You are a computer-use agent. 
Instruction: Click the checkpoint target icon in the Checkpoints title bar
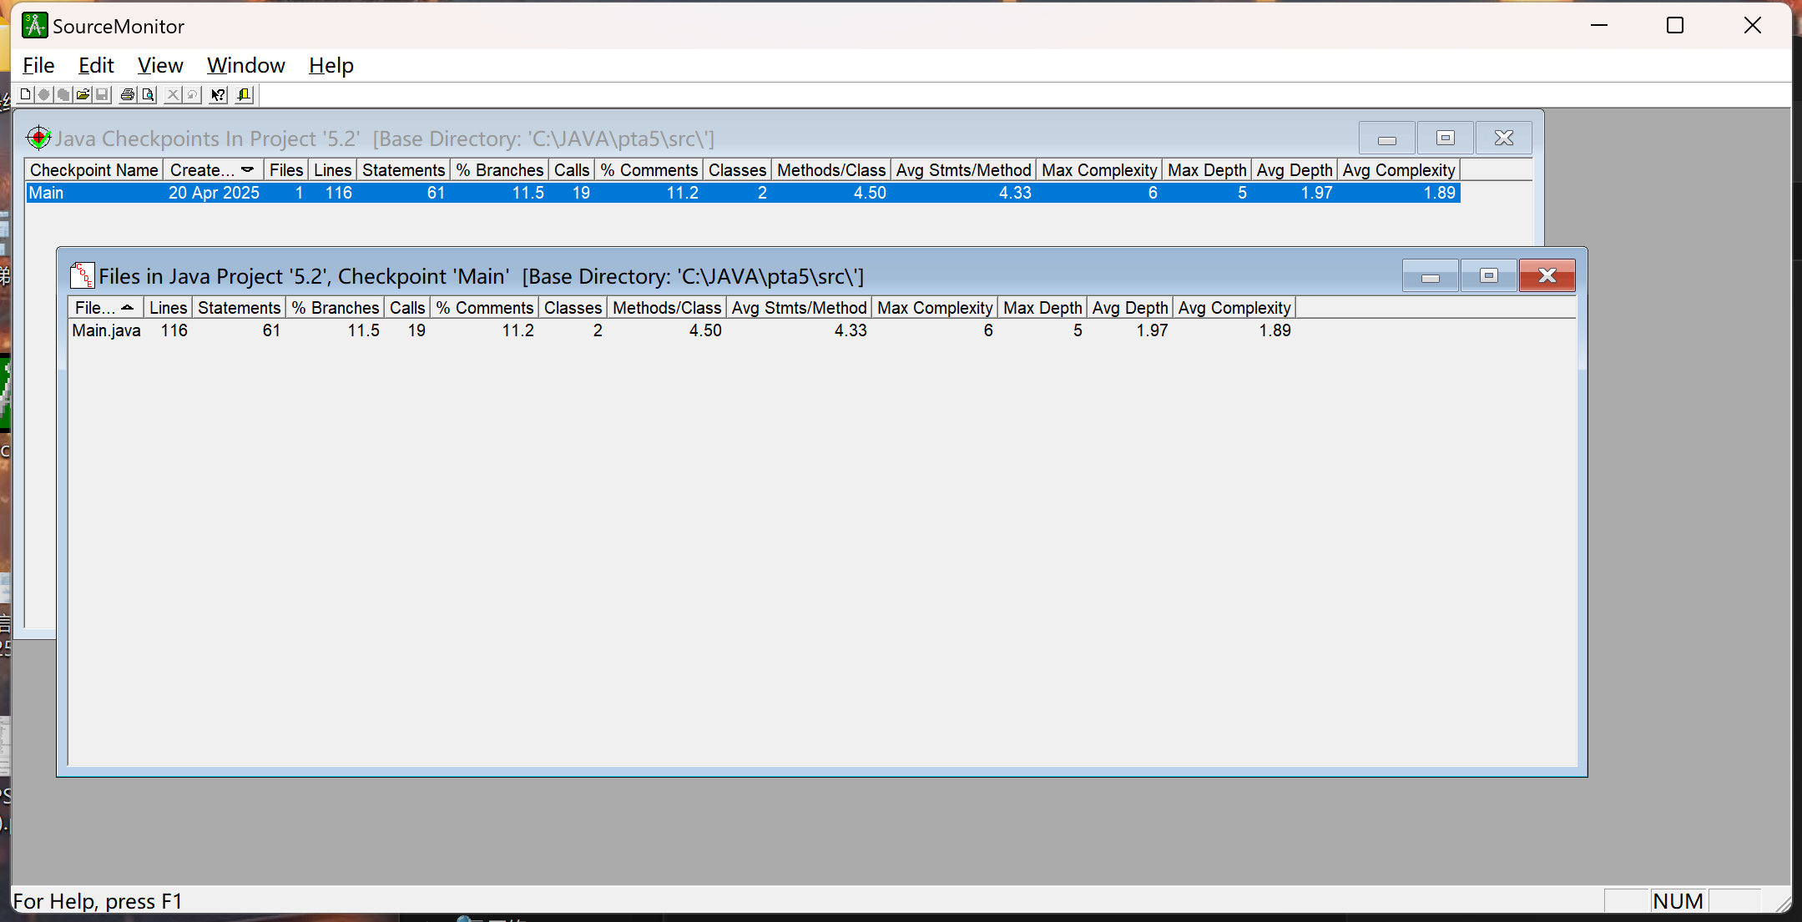point(38,138)
